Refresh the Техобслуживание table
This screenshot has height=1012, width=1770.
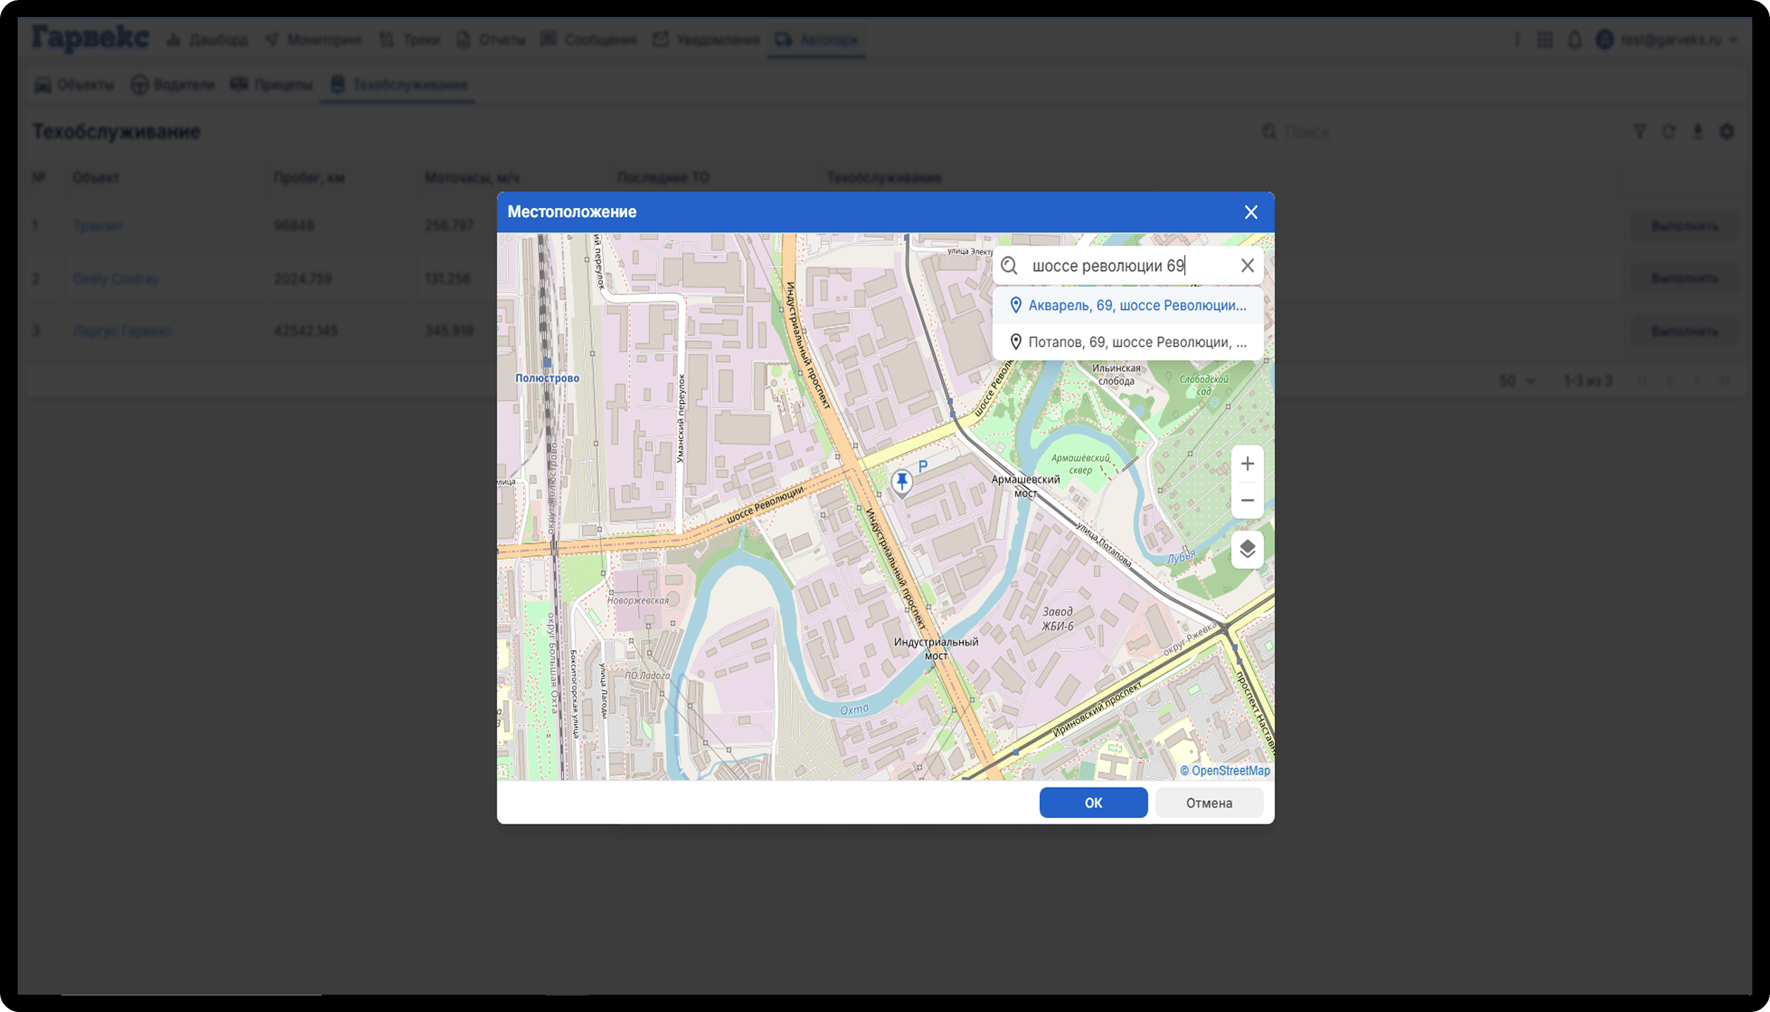pos(1668,132)
